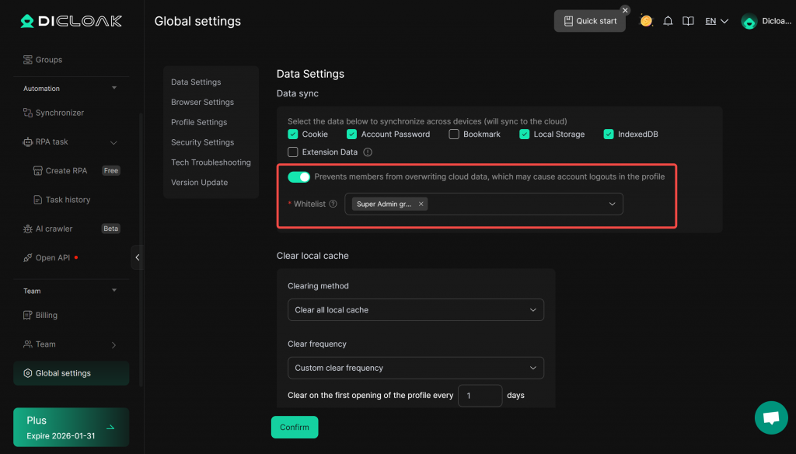Click the days number input field
This screenshot has width=796, height=454.
[x=480, y=396]
